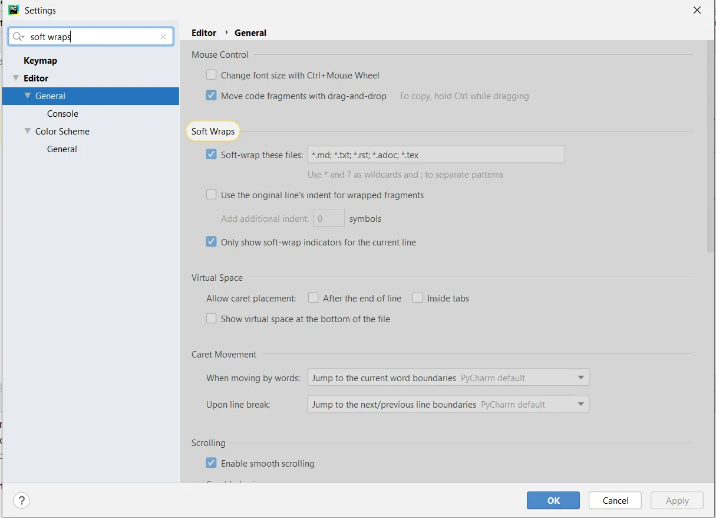
Task: Select the highlighted General tree item
Action: (x=91, y=96)
